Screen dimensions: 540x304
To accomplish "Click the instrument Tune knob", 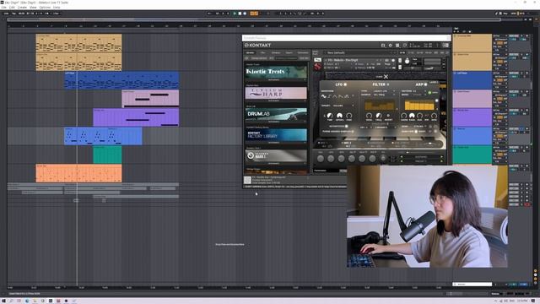I will pos(407,62).
